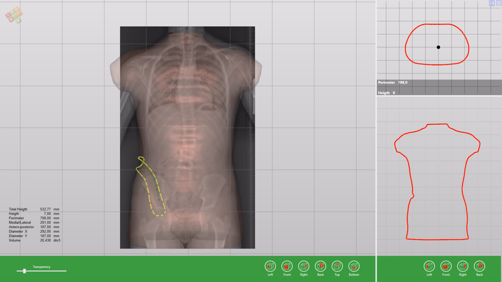Switch main 3D view to Left
Viewport: 502px width, 282px height.
point(270,266)
